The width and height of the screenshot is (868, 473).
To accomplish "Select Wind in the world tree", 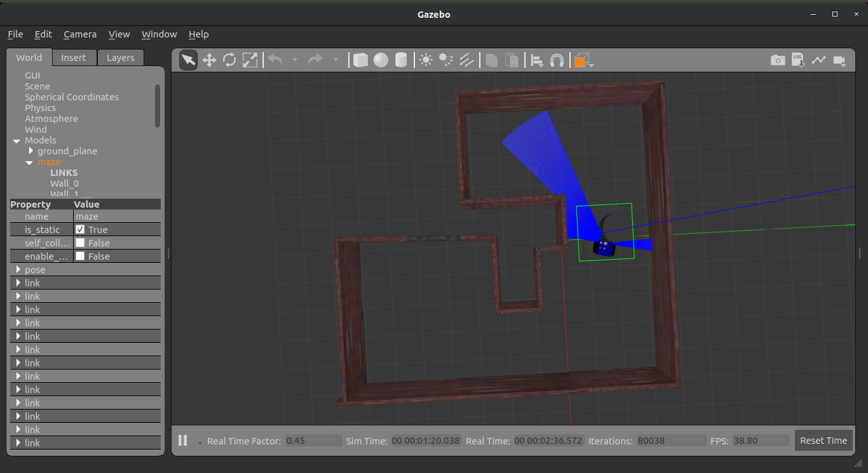I will pos(36,130).
